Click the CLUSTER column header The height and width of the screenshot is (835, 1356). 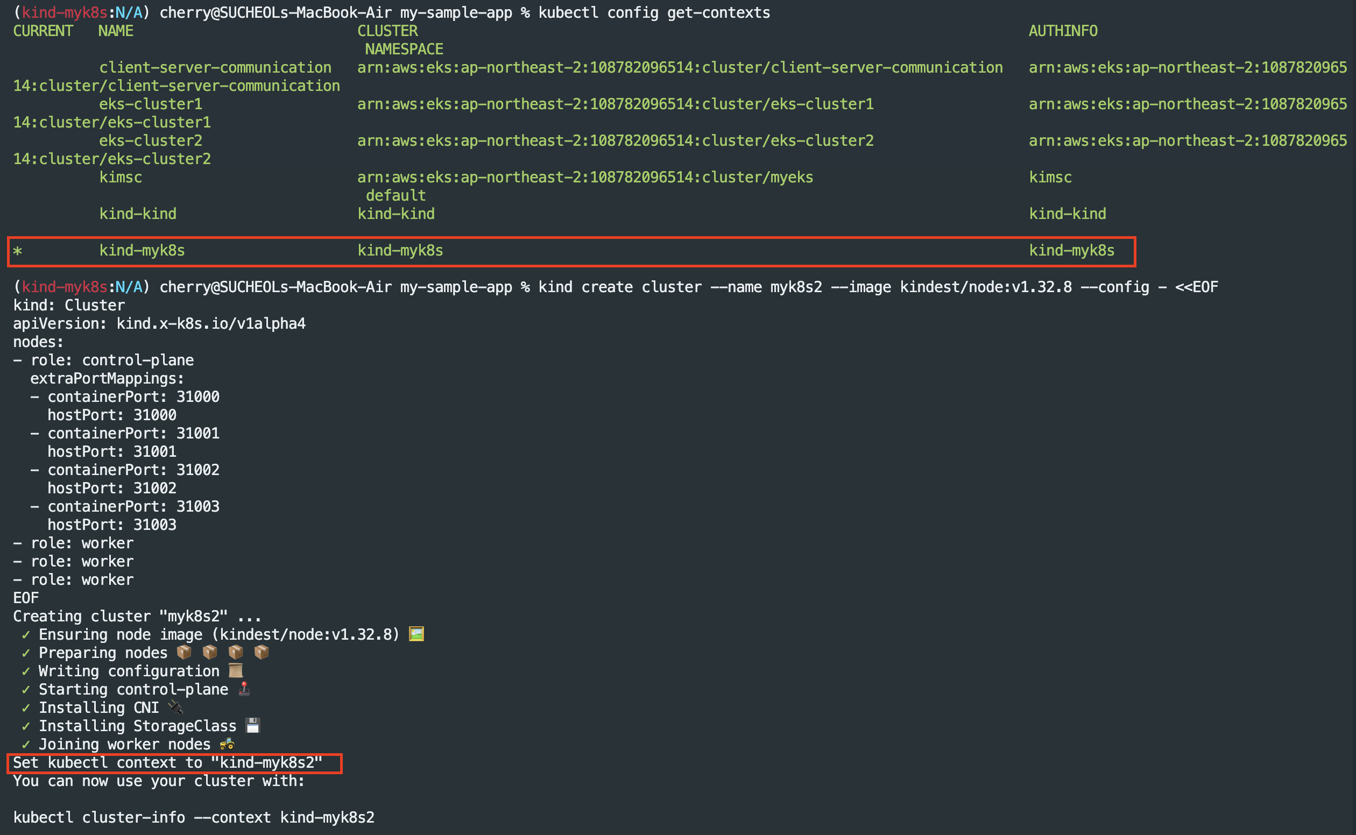[x=387, y=31]
